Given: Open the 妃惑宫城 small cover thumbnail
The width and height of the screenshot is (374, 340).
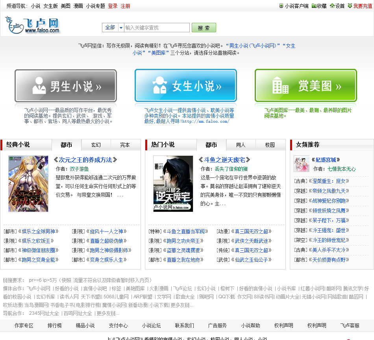Looking at the screenshot, I should pyautogui.click(x=301, y=164).
